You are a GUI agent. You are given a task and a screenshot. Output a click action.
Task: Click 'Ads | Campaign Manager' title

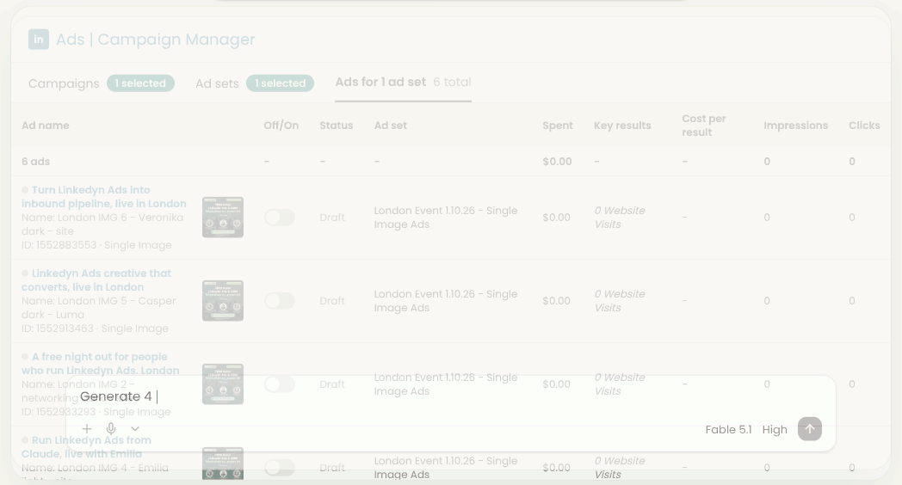pos(155,39)
